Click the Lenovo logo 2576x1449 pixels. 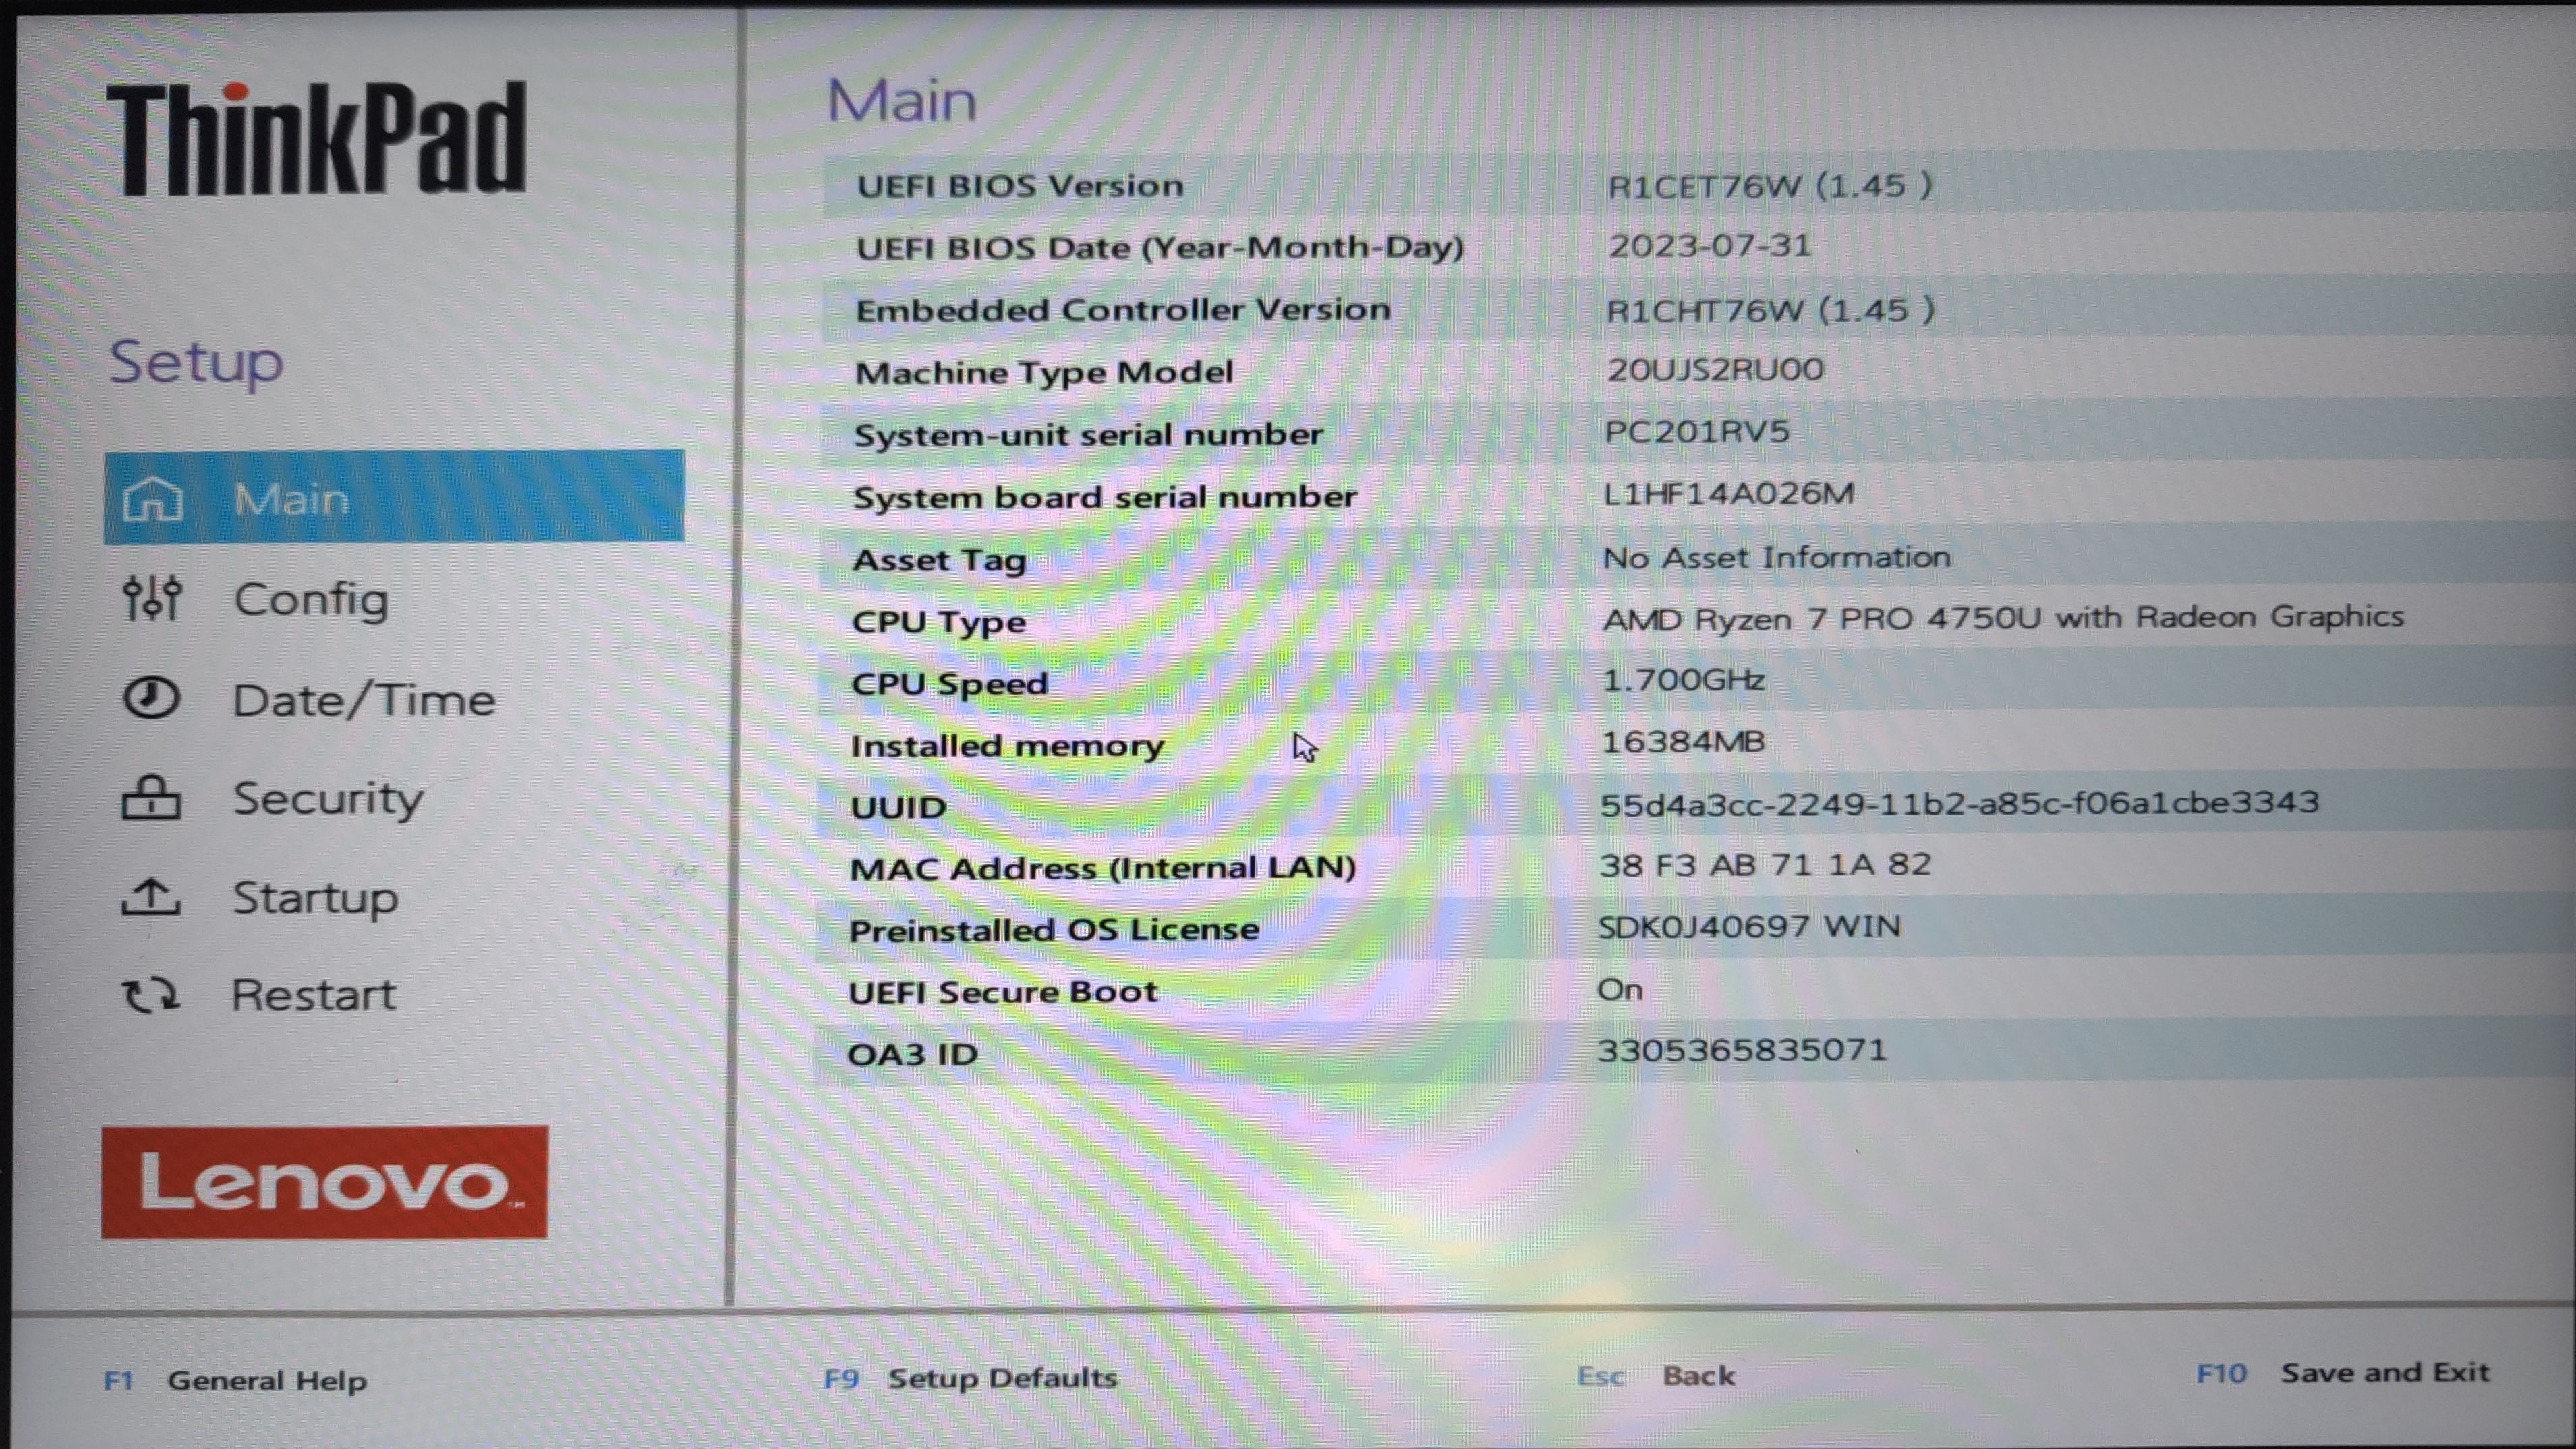pos(325,1182)
